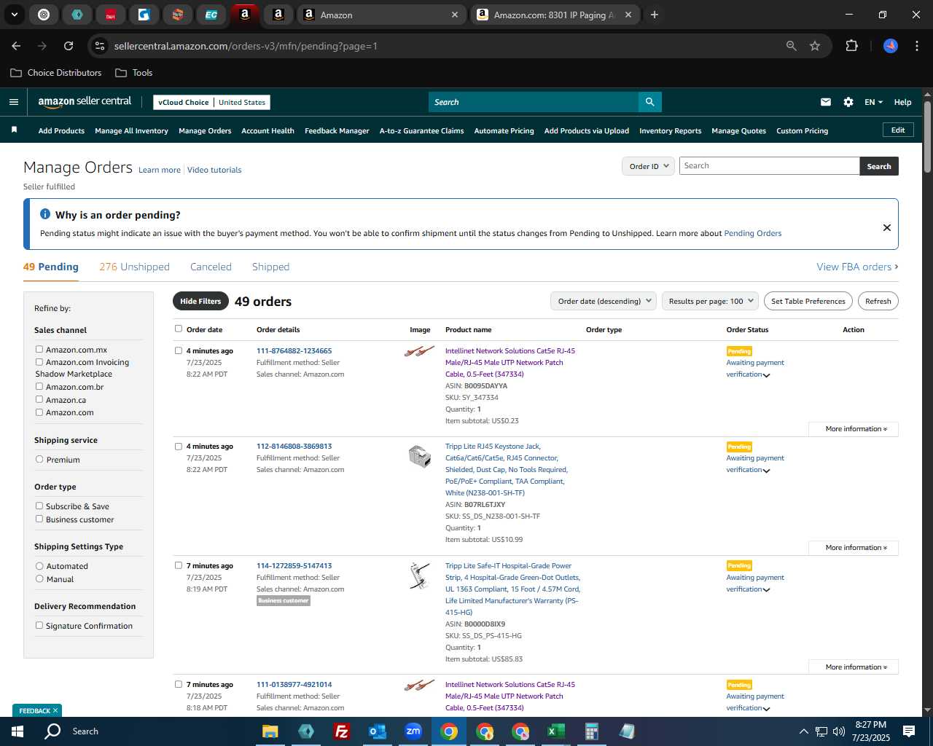Check the Amazon.ca sales channel

[39, 400]
